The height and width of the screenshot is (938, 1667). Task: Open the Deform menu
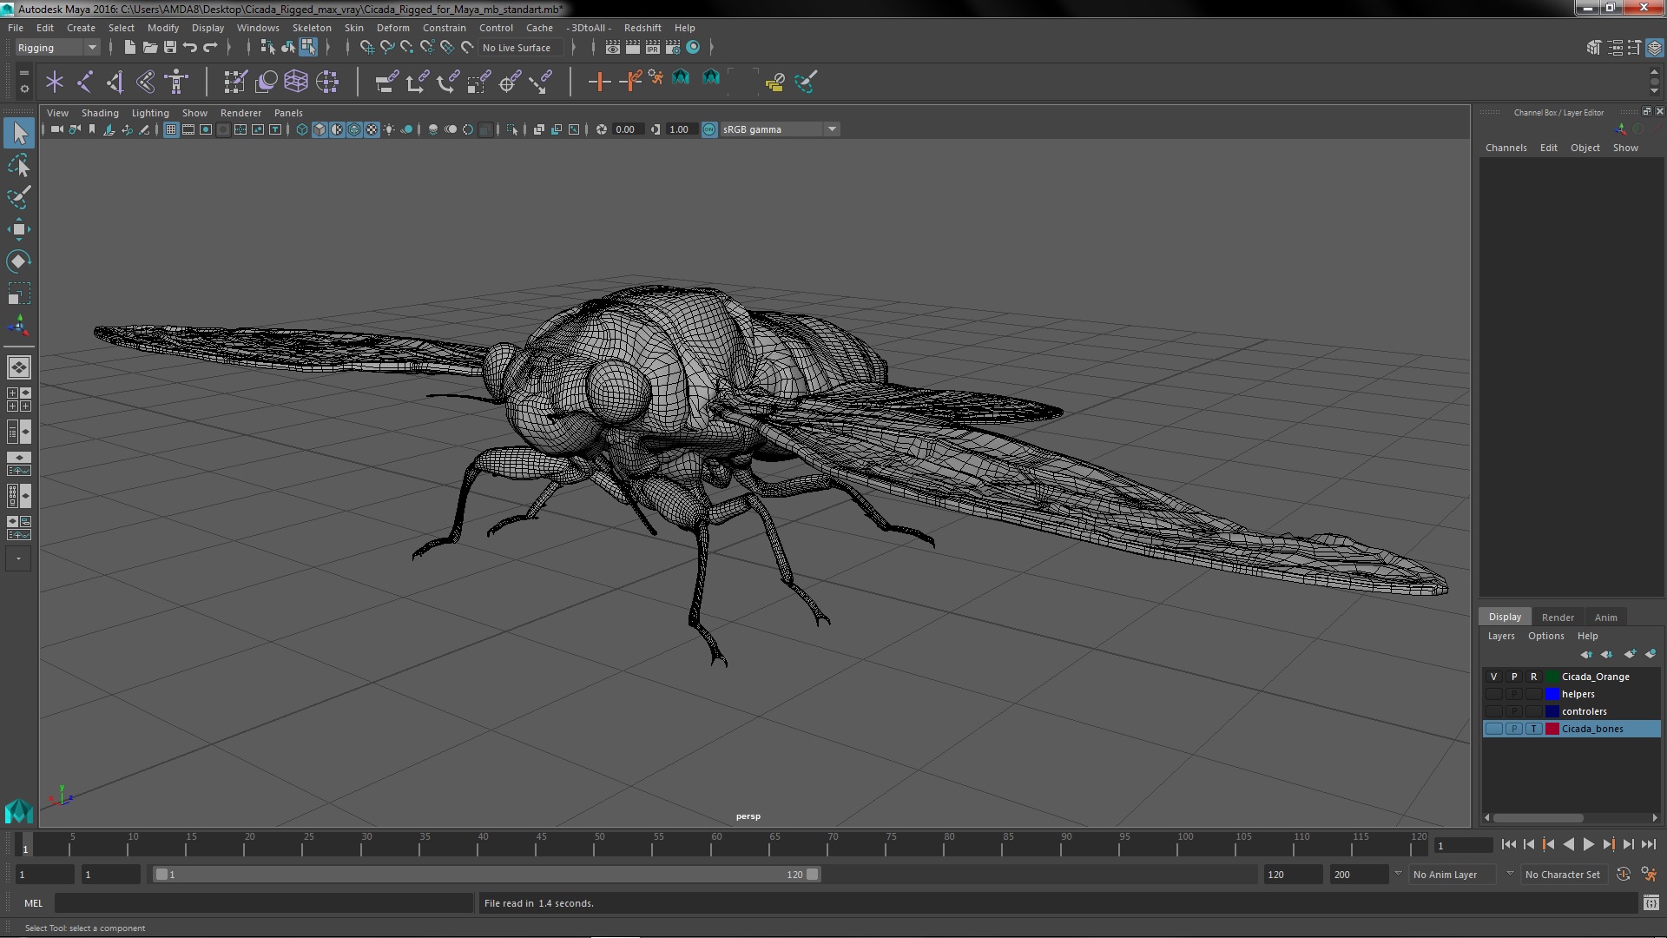pos(392,28)
